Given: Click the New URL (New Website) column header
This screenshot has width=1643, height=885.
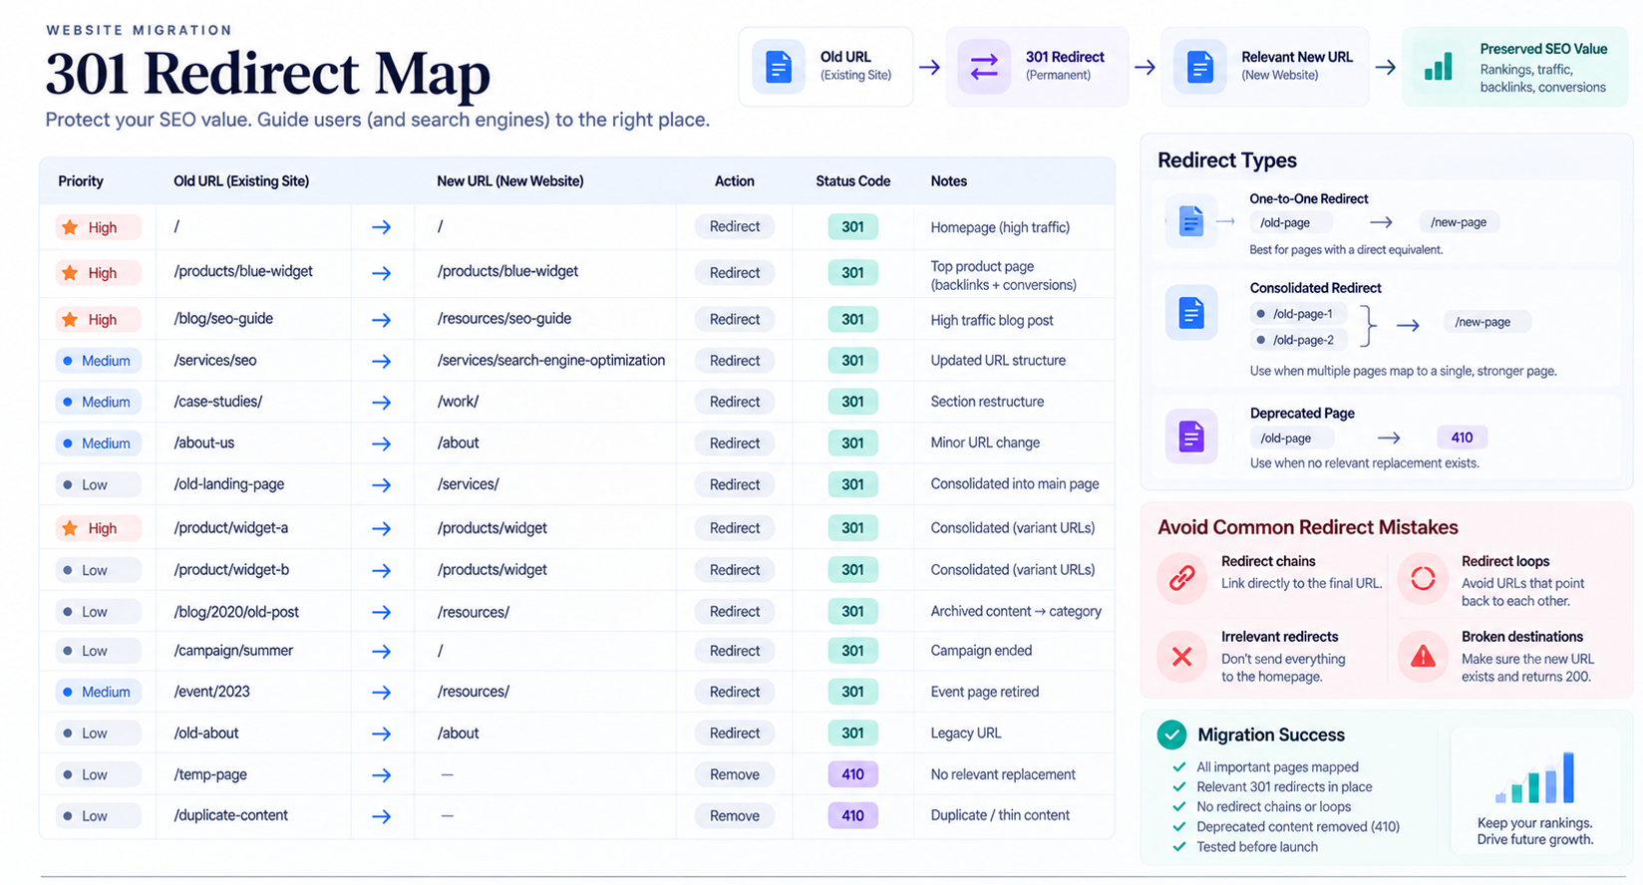Looking at the screenshot, I should coord(510,181).
